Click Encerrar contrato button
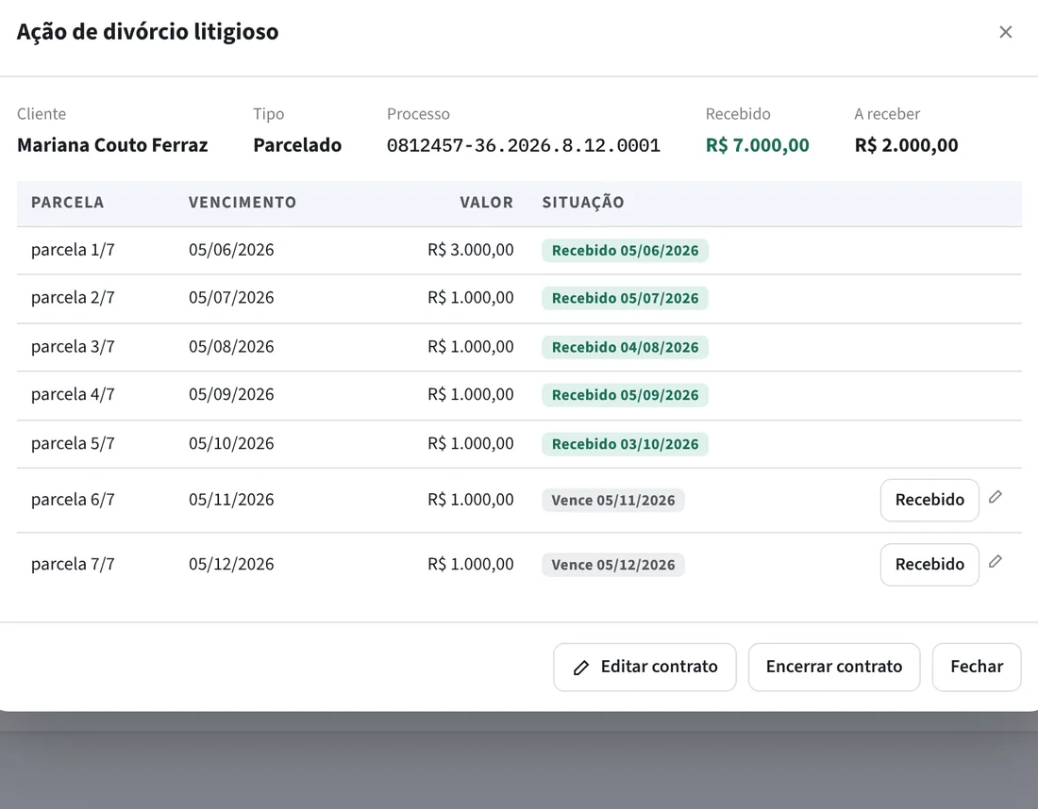The width and height of the screenshot is (1038, 809). coord(834,667)
